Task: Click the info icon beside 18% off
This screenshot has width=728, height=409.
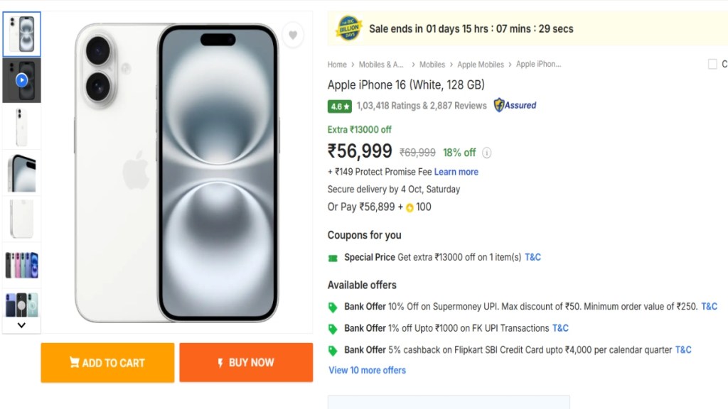Action: pos(487,153)
